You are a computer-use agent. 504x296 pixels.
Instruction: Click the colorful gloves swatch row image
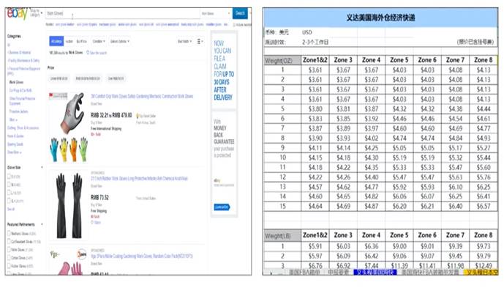pyautogui.click(x=69, y=149)
